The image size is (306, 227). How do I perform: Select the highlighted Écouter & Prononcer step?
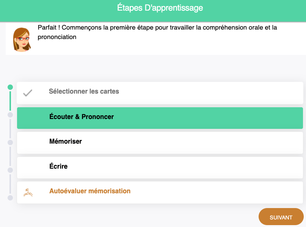pos(82,117)
